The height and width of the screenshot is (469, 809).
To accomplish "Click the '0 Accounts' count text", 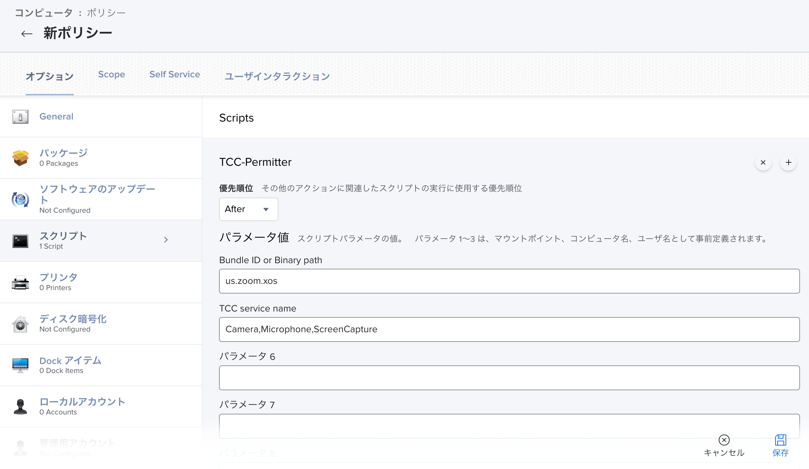I will [x=58, y=412].
